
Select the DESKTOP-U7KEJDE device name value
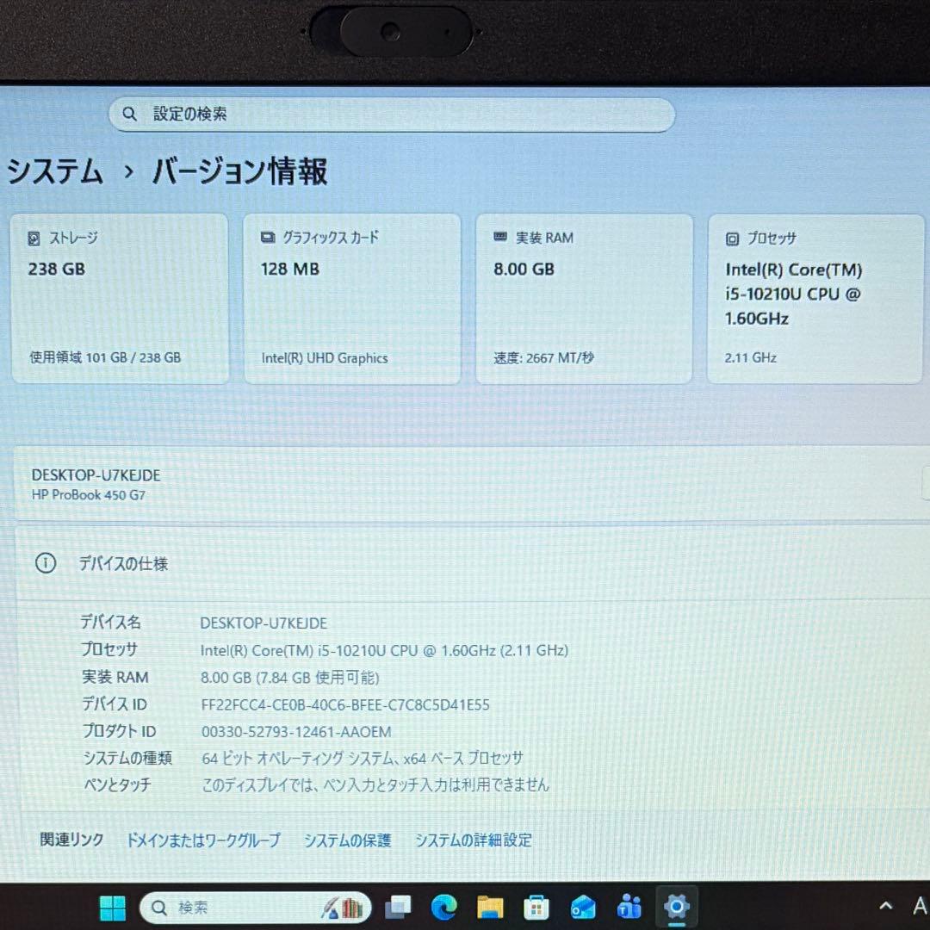tap(263, 623)
